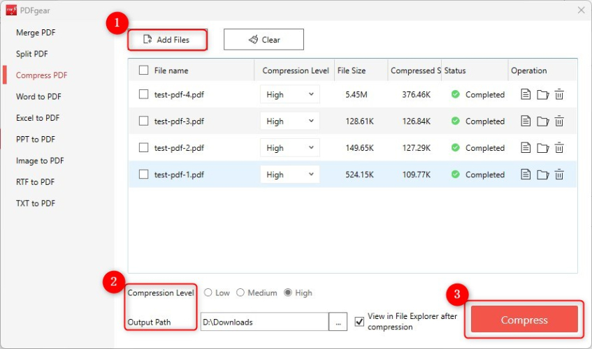592x349 pixels.
Task: Check the box for test-pdf-1.pdf
Action: click(x=143, y=174)
